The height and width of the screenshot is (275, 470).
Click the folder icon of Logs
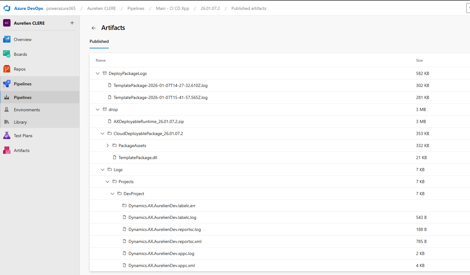(110, 170)
